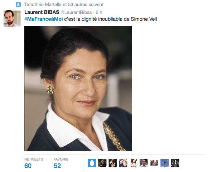The image size is (208, 172).
Task: Click the black and white portrait avatar
Action: pyautogui.click(x=175, y=163)
